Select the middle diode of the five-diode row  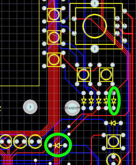point(98,101)
